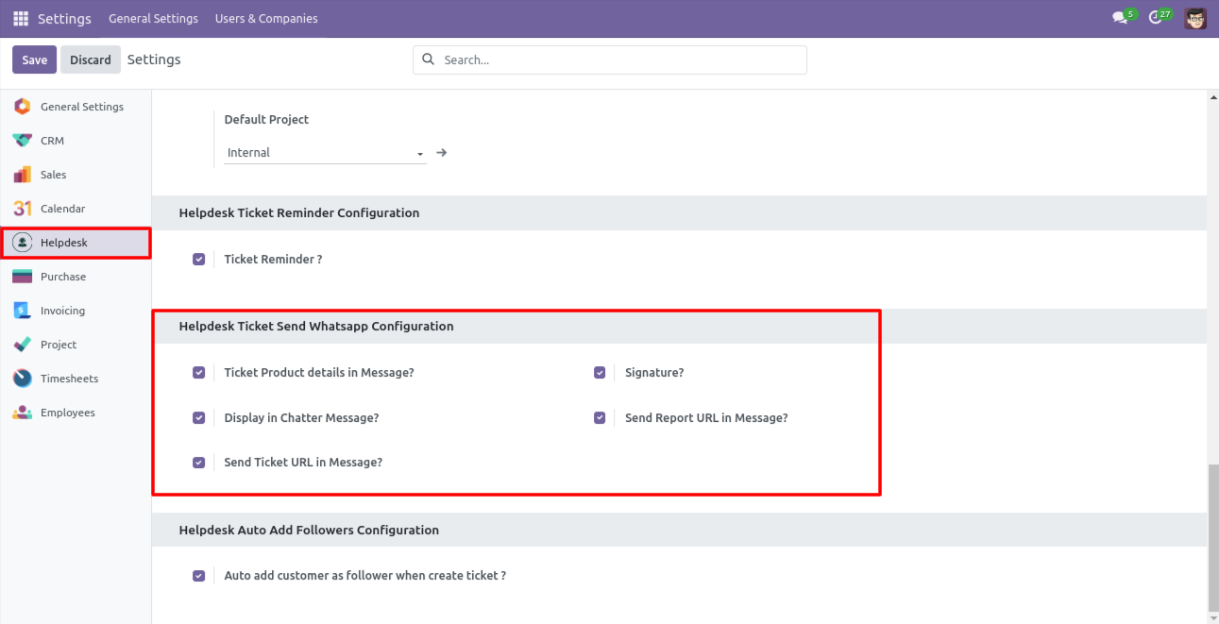Screen dimensions: 1219x624
Task: Toggle Ticket Product details in Message checkbox
Action: pyautogui.click(x=198, y=372)
